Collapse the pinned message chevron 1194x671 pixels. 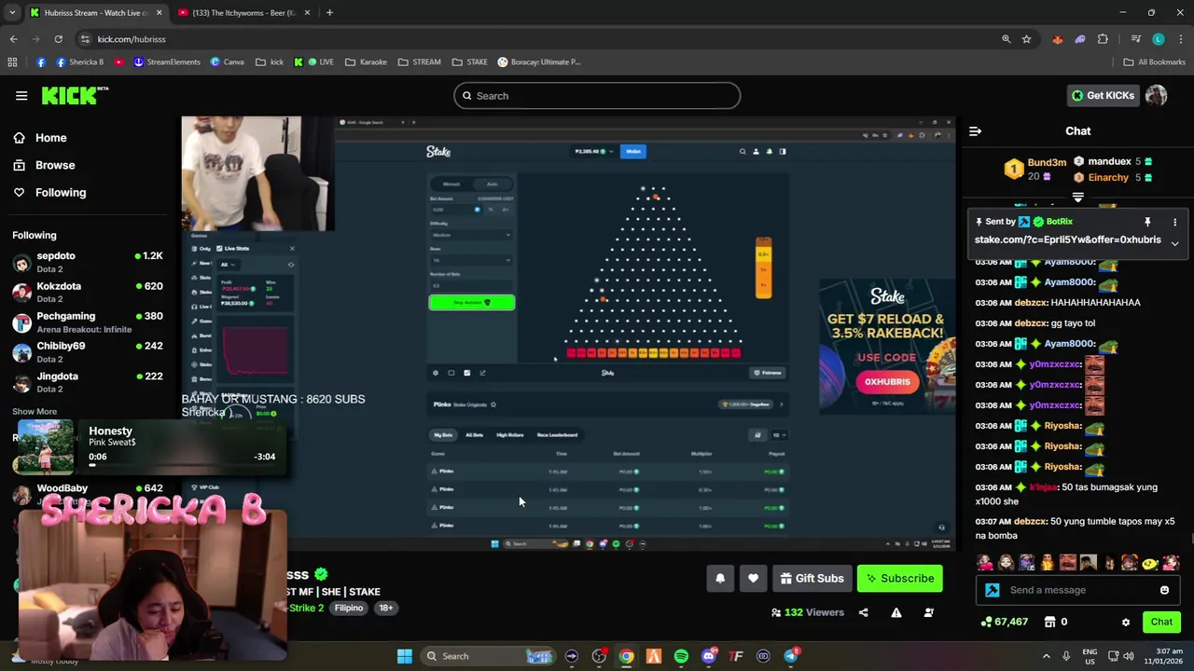(x=1174, y=243)
